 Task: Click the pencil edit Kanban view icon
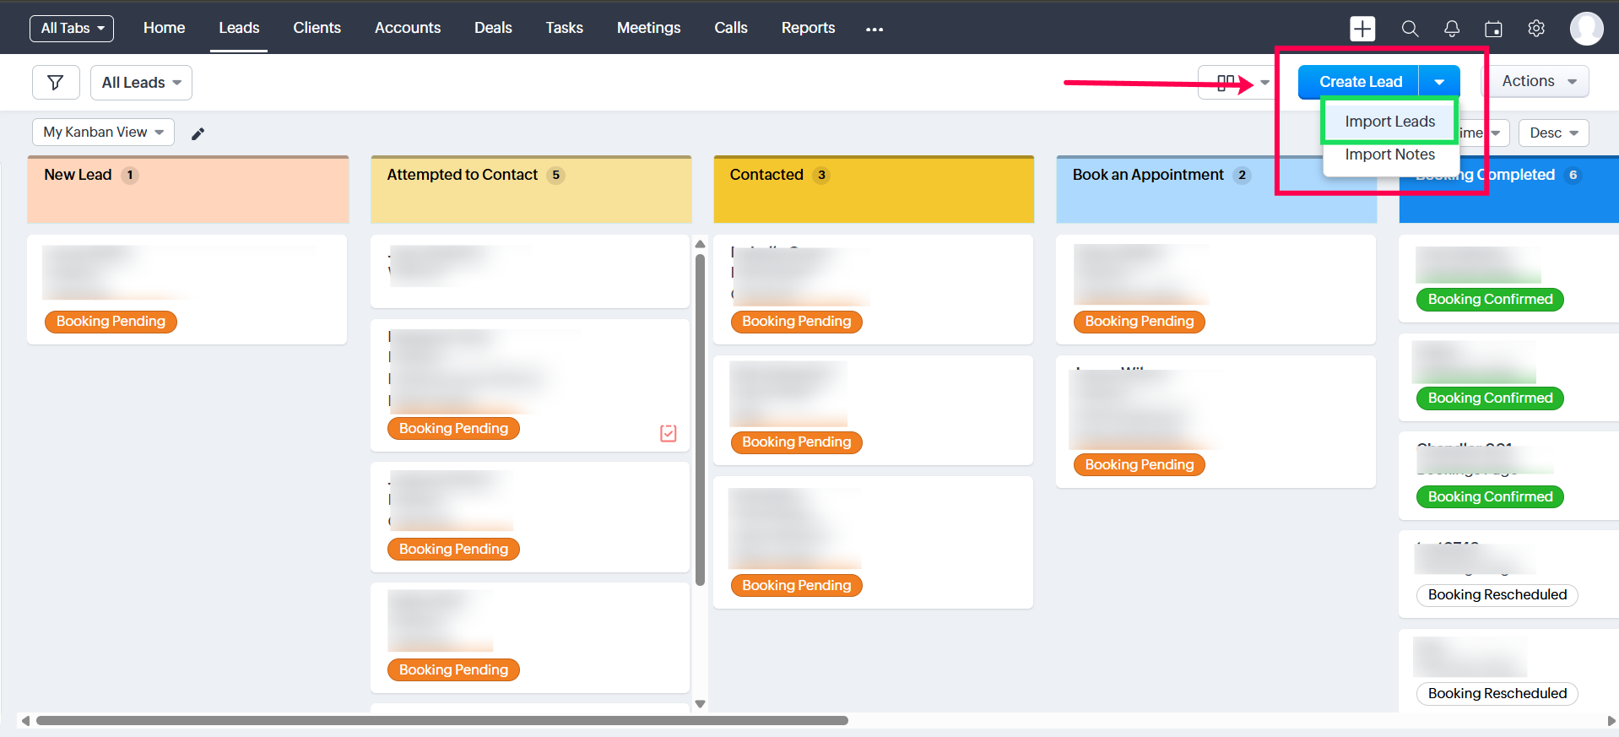[x=198, y=133]
